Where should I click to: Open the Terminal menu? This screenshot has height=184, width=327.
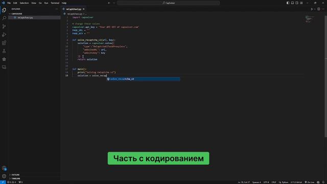point(55,3)
